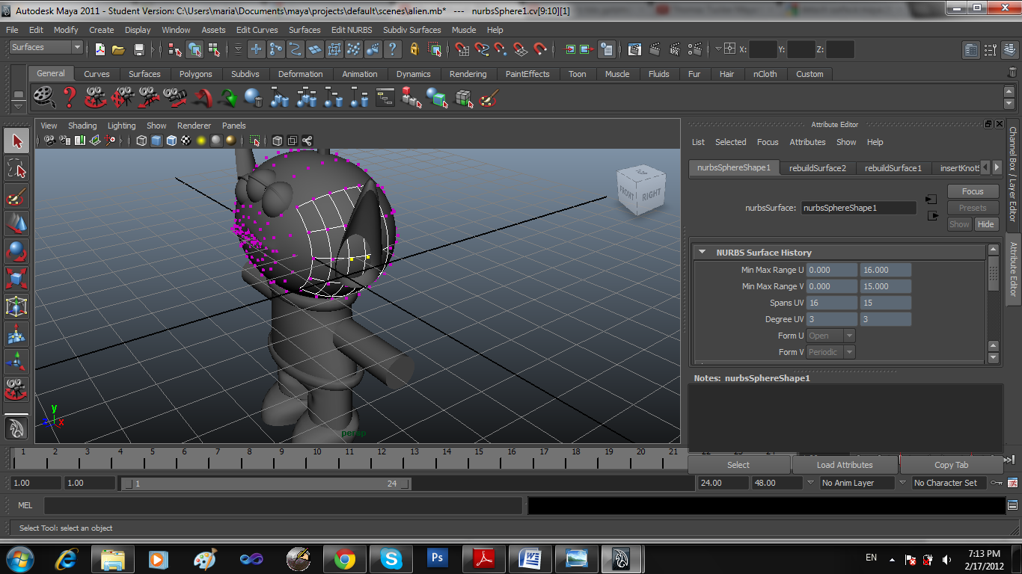This screenshot has width=1022, height=574.
Task: Enable smooth shade all in viewport toolbar
Action: pos(156,141)
